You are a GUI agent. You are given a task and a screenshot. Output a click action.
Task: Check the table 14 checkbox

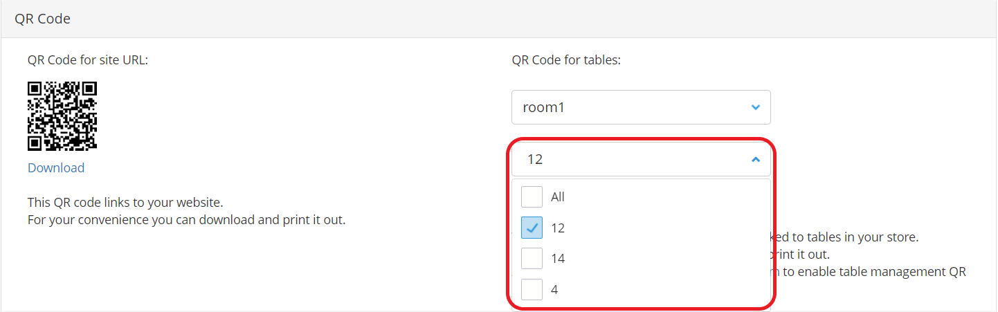[x=532, y=258]
